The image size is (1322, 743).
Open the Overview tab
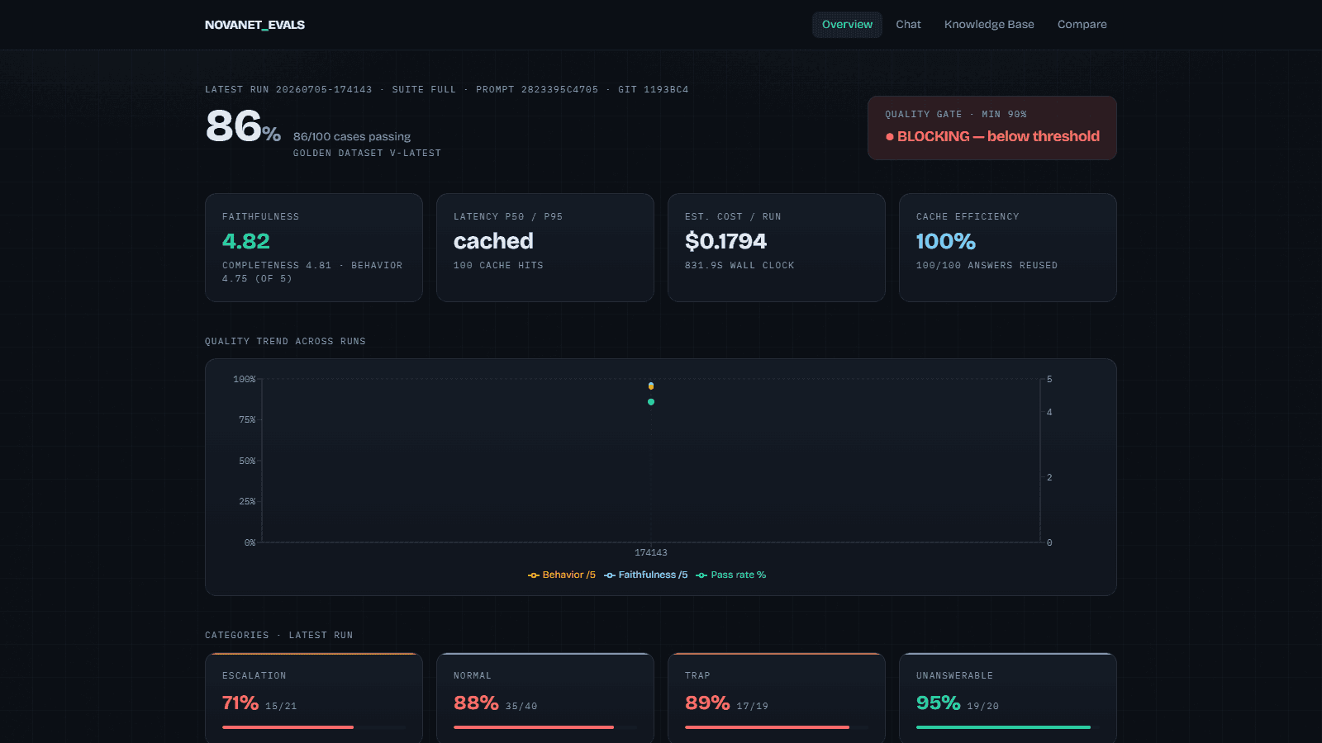(x=847, y=25)
